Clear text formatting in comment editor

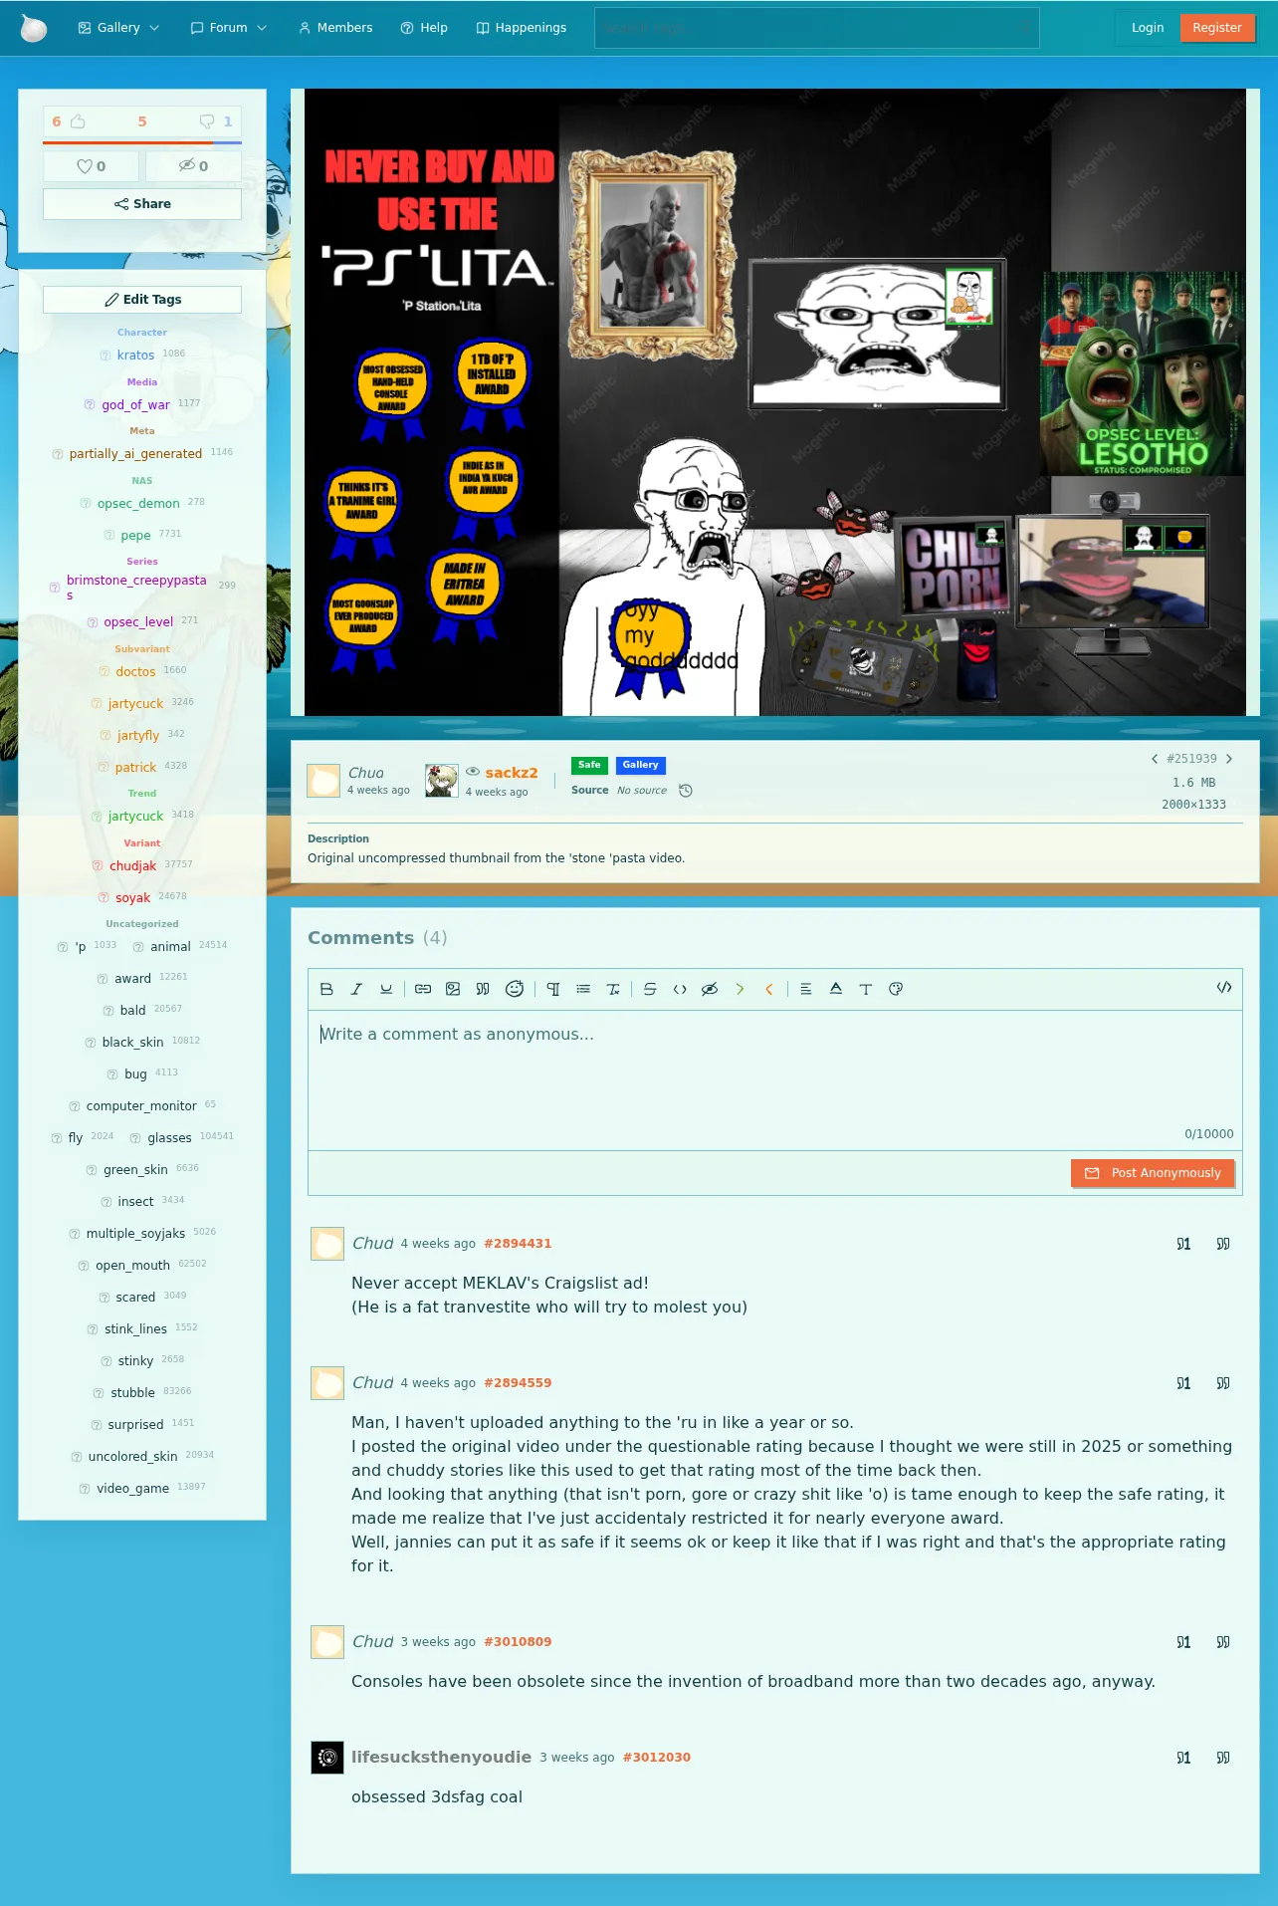pos(613,989)
